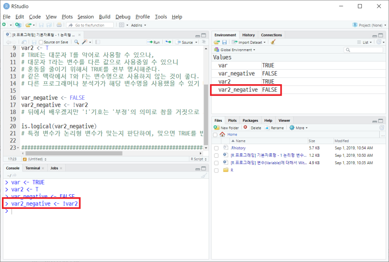Check the 1.2 KB file's checkbox

pos(216,156)
